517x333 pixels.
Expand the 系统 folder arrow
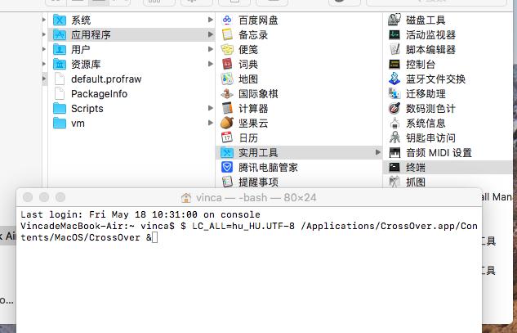click(x=211, y=20)
